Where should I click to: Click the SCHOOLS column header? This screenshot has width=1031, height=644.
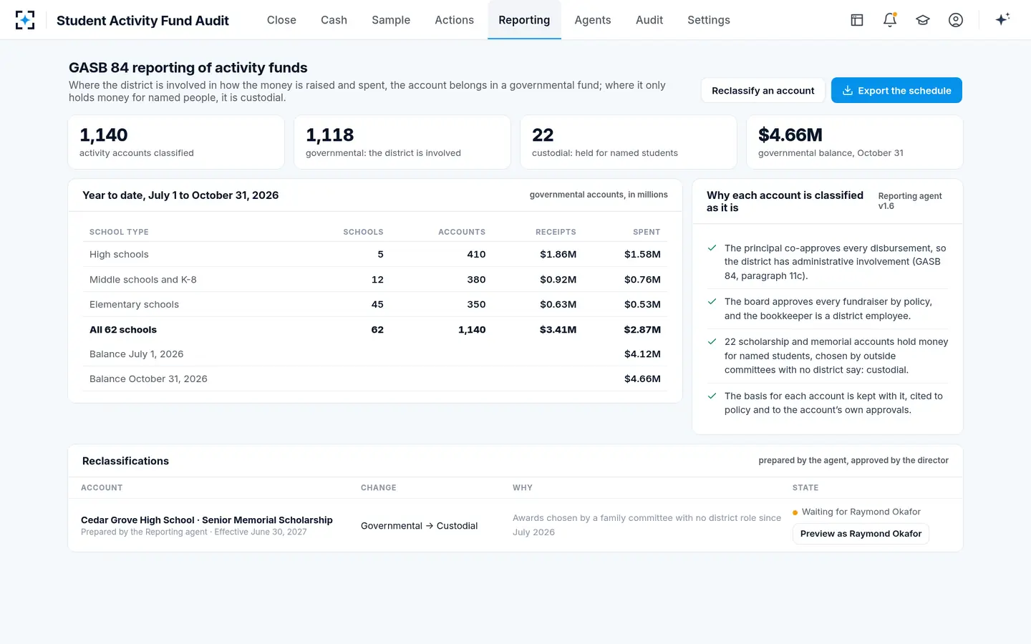tap(363, 232)
